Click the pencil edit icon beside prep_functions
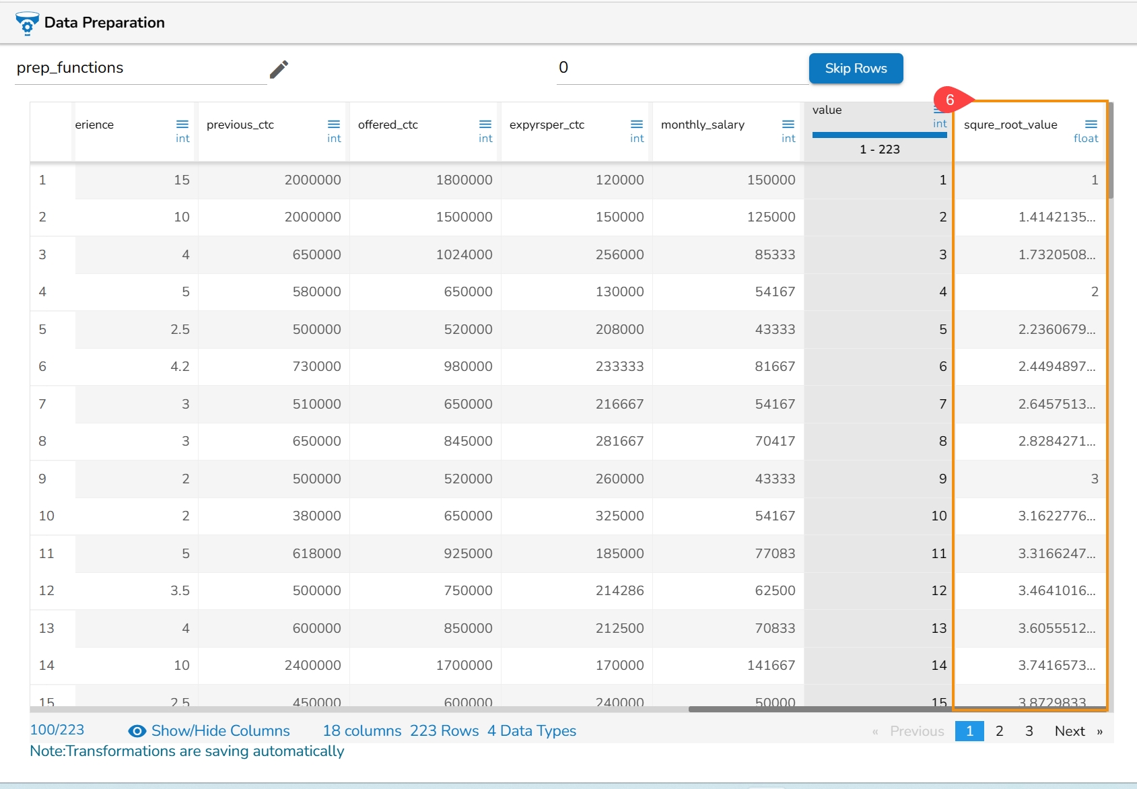The width and height of the screenshot is (1137, 789). (x=279, y=69)
